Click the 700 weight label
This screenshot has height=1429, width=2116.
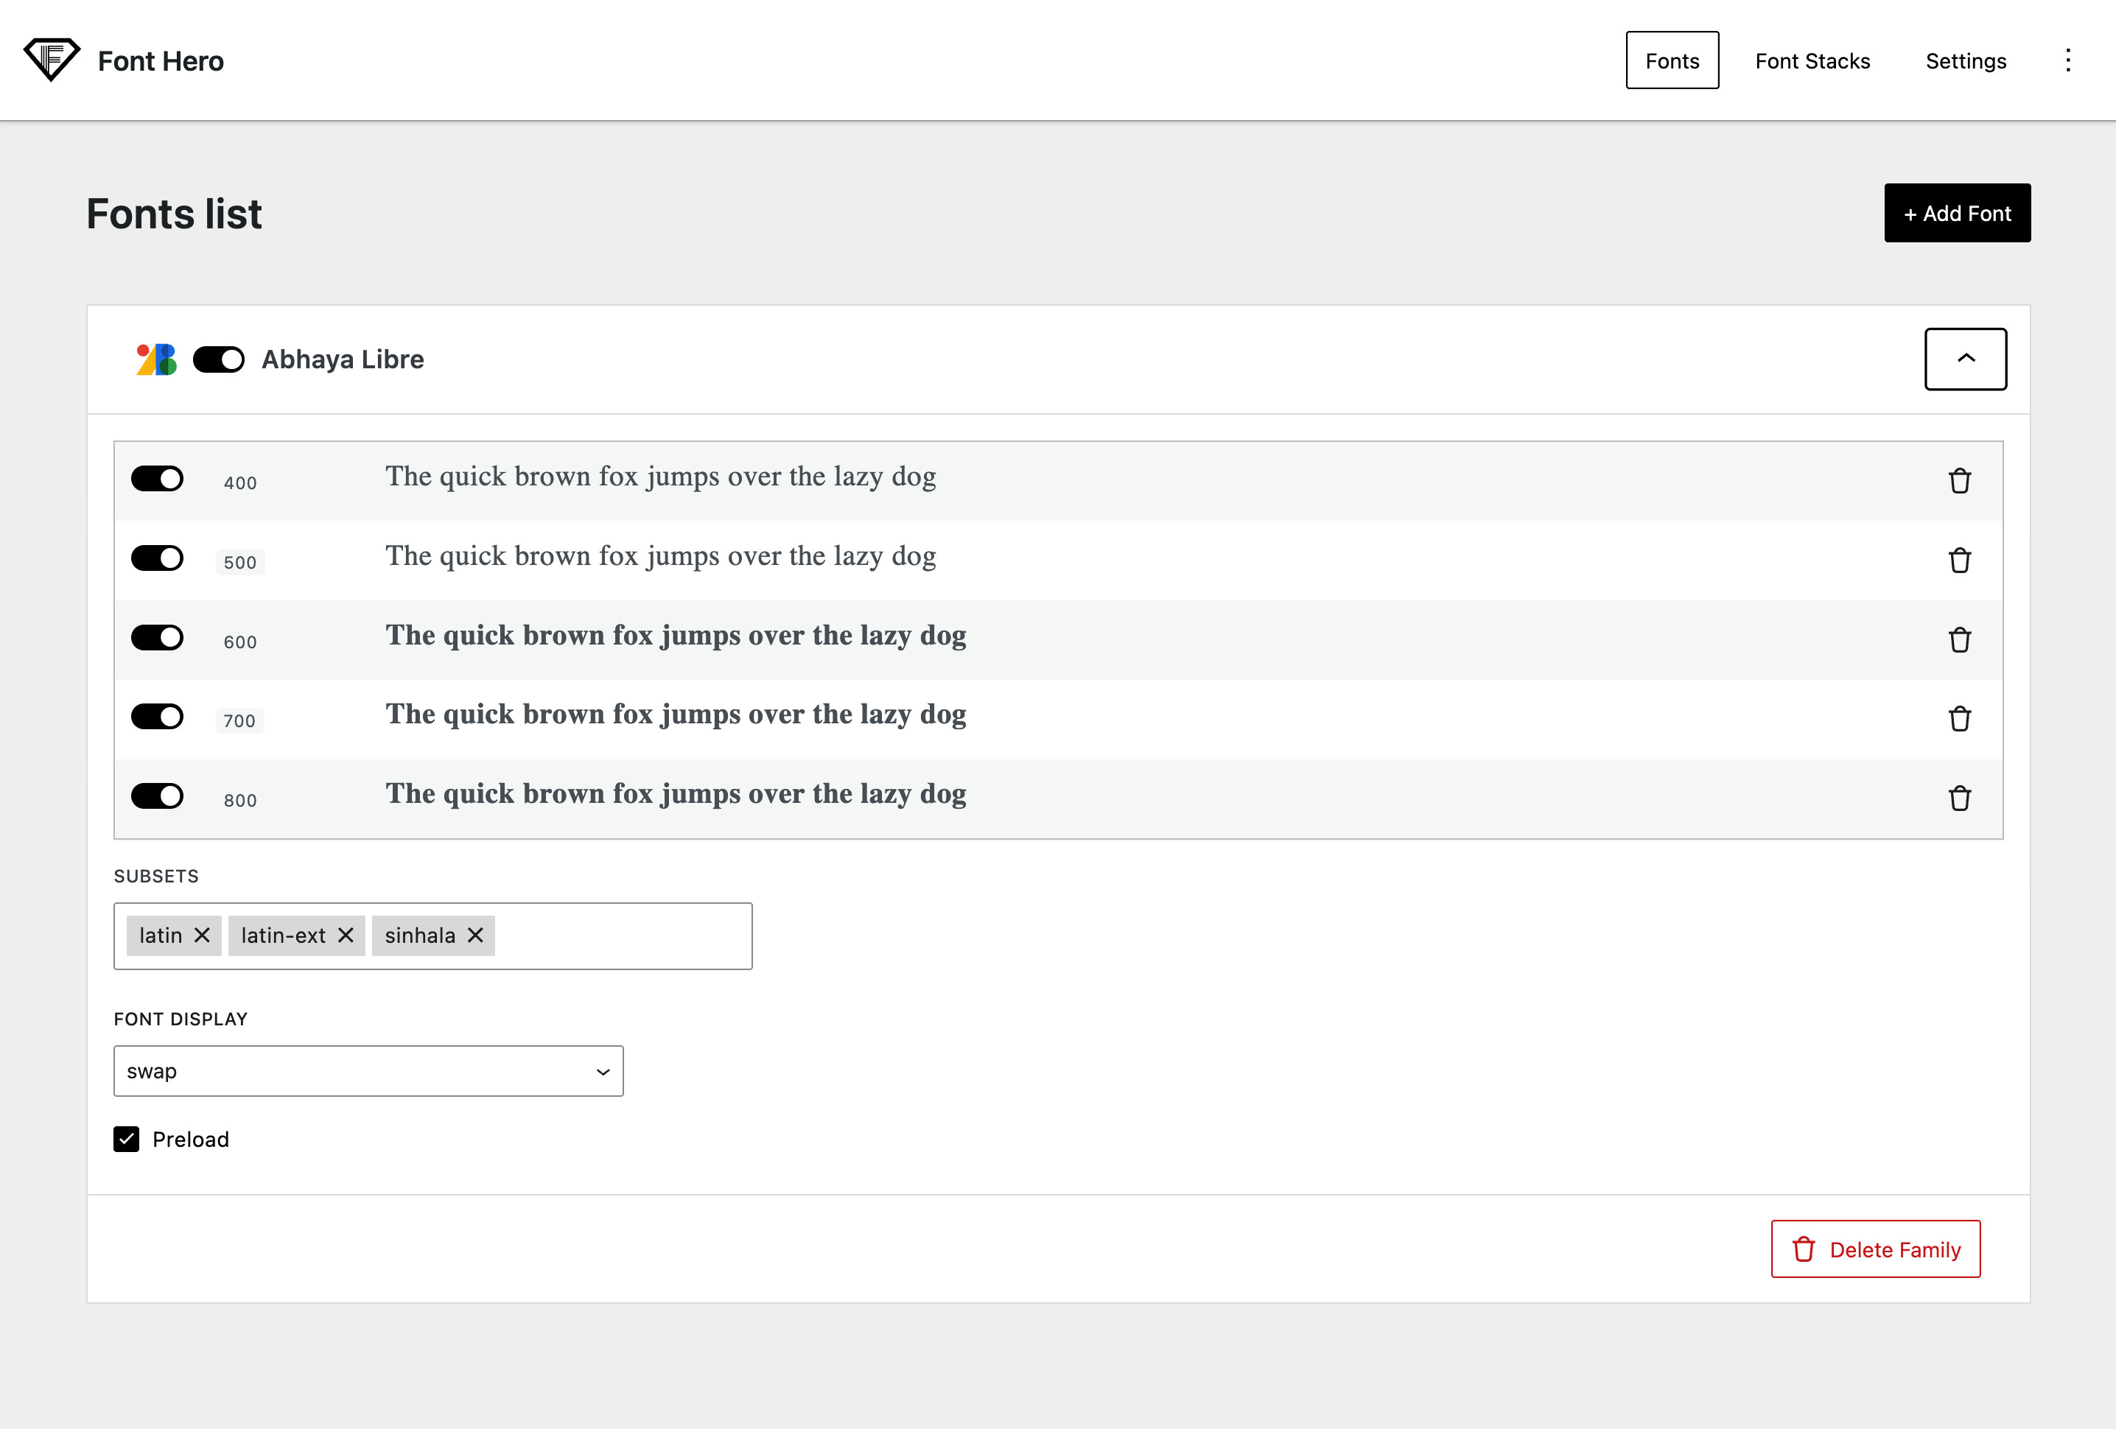240,721
